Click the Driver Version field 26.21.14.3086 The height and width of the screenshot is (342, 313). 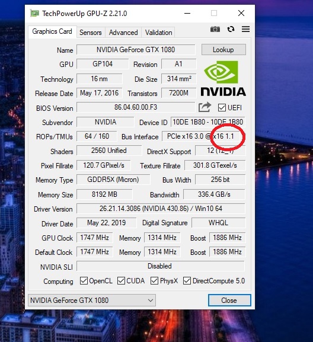pos(161,209)
